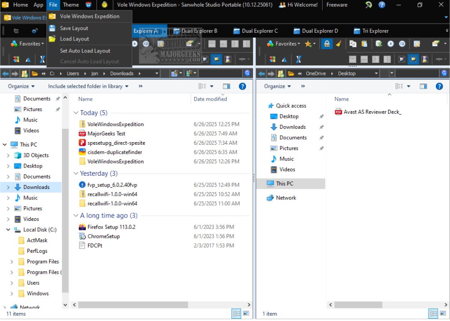450x321 pixels.
Task: Click the notepad edit icon in right toolbar
Action: [x=417, y=44]
